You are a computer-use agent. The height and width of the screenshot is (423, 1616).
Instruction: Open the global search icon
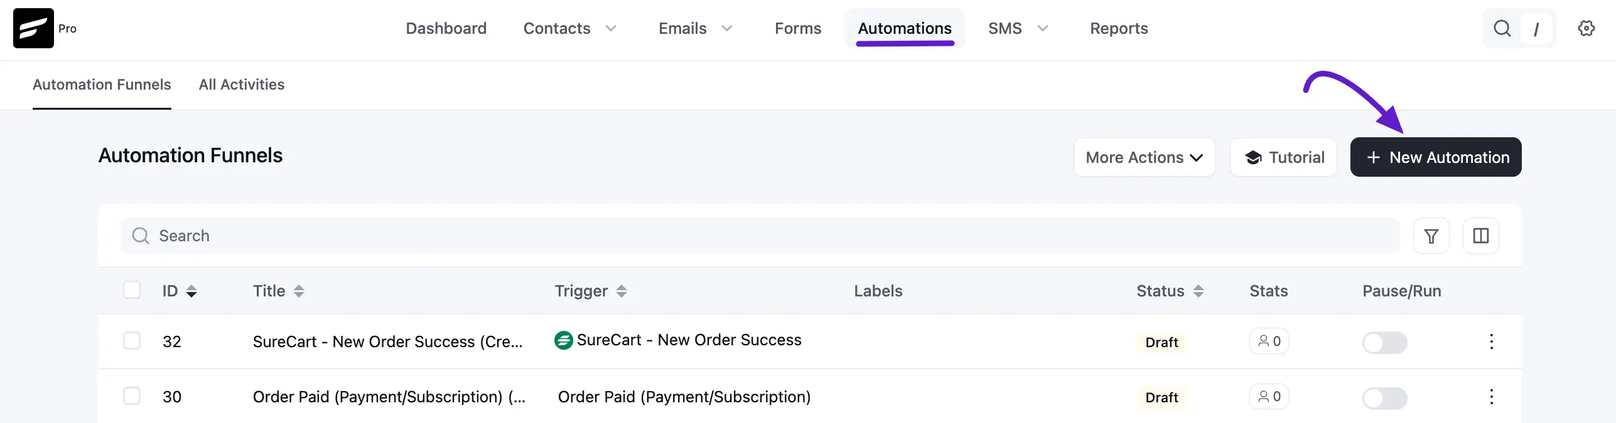click(x=1502, y=28)
